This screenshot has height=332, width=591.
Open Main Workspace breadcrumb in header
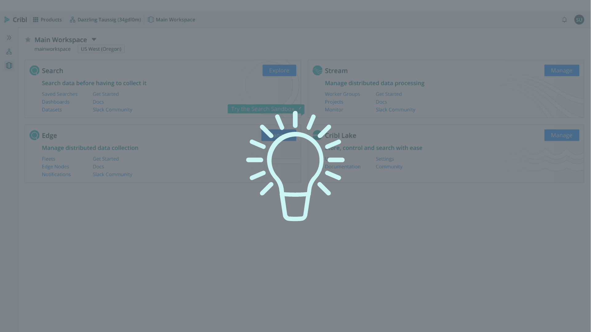pos(171,20)
